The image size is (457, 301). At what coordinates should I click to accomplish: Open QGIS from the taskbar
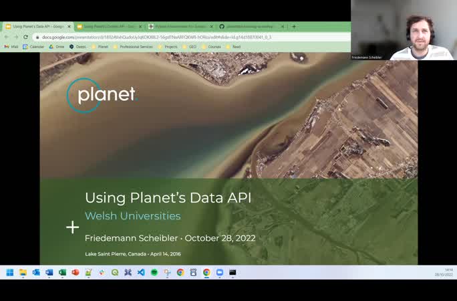pos(115,272)
